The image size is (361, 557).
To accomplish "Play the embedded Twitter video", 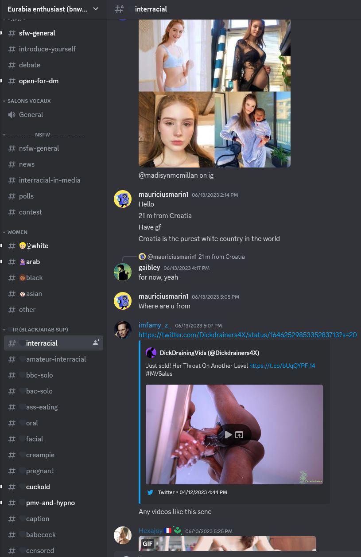I will click(228, 435).
